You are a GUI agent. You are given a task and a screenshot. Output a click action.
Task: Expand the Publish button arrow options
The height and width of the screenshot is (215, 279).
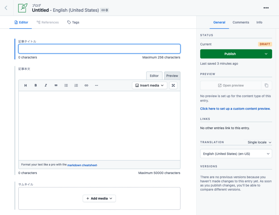pyautogui.click(x=266, y=54)
